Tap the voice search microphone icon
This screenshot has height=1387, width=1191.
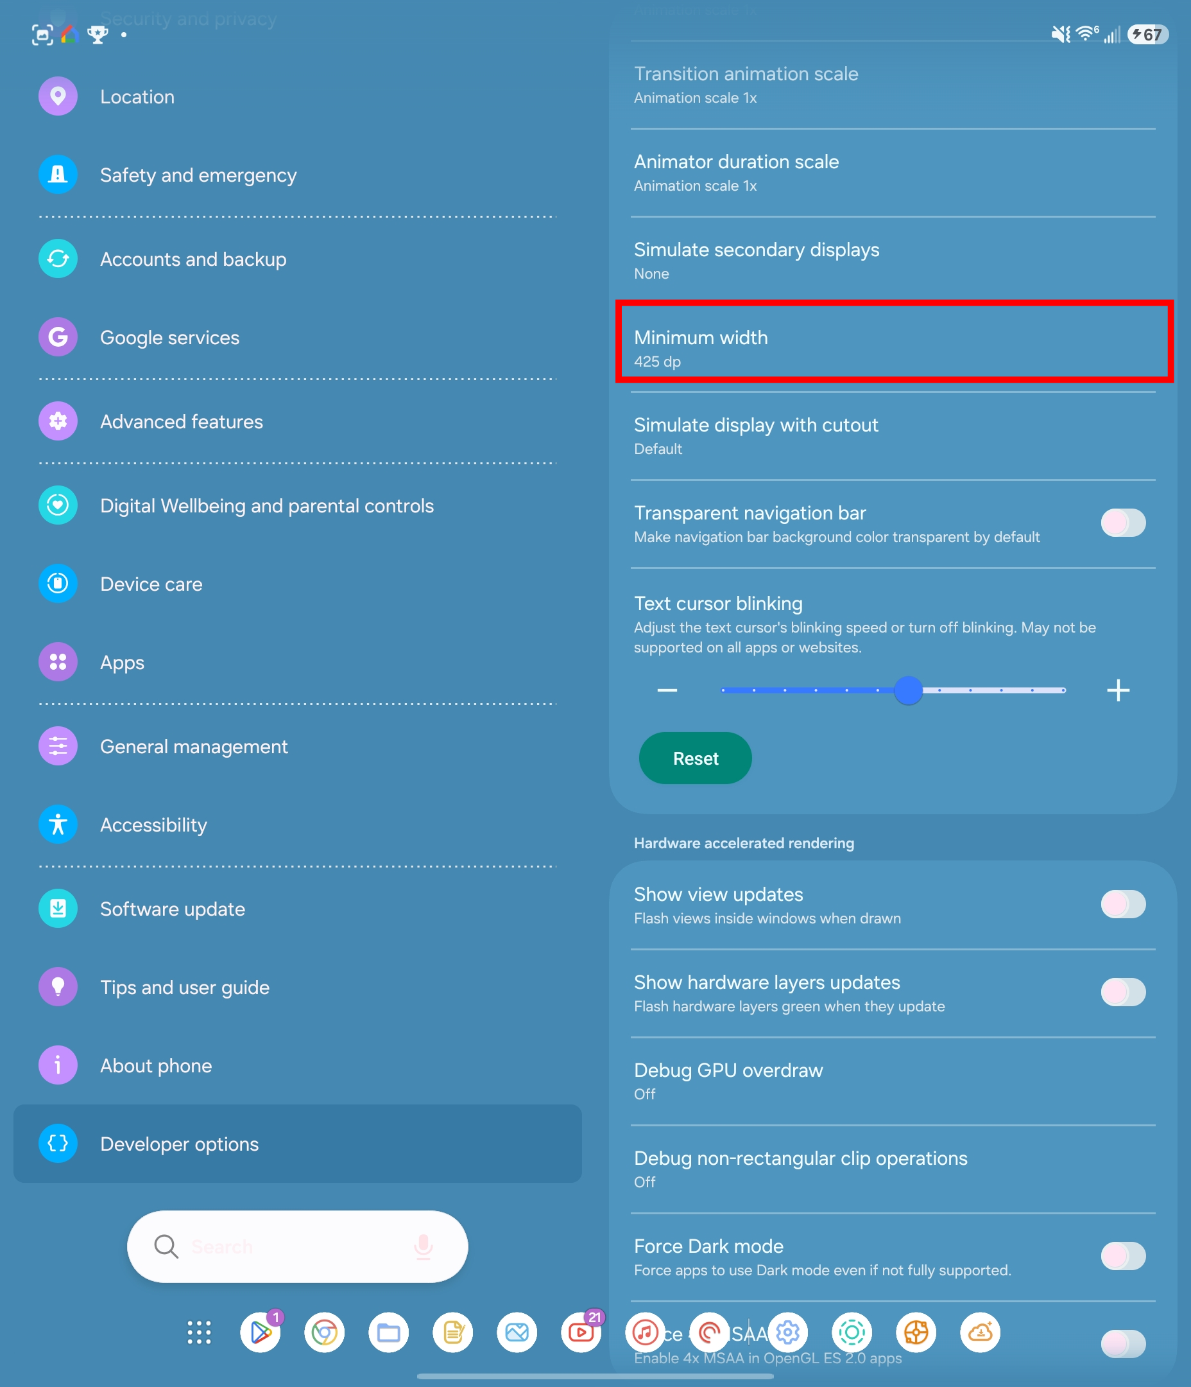423,1246
